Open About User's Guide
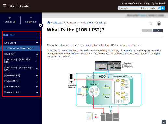The width and height of the screenshot is (168, 124). point(131,3)
